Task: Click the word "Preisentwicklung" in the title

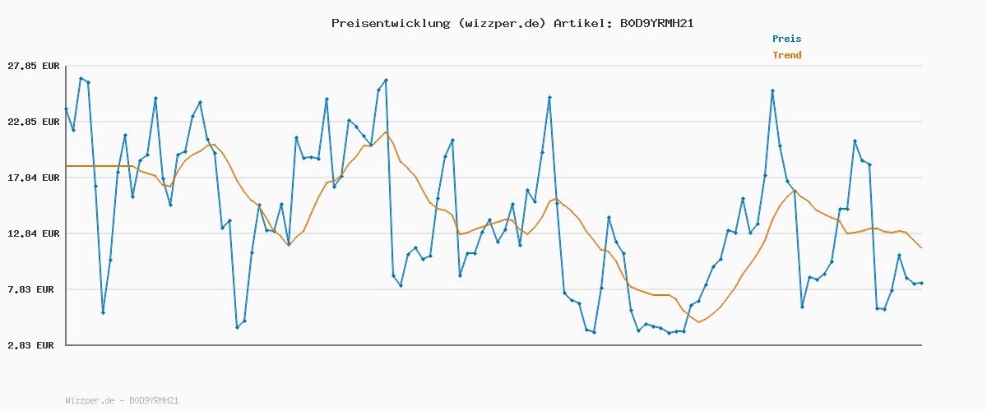Action: click(390, 23)
